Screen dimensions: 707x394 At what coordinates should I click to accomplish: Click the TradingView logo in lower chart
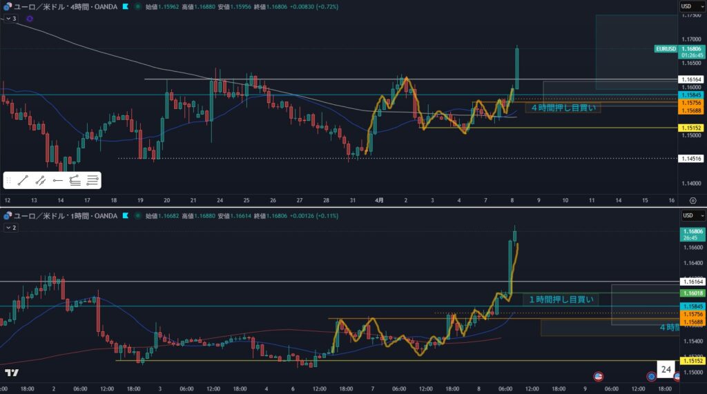pos(12,373)
